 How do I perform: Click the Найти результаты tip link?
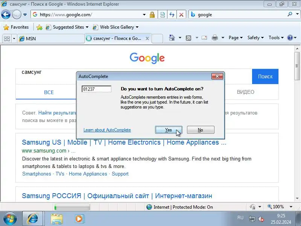click(57, 113)
